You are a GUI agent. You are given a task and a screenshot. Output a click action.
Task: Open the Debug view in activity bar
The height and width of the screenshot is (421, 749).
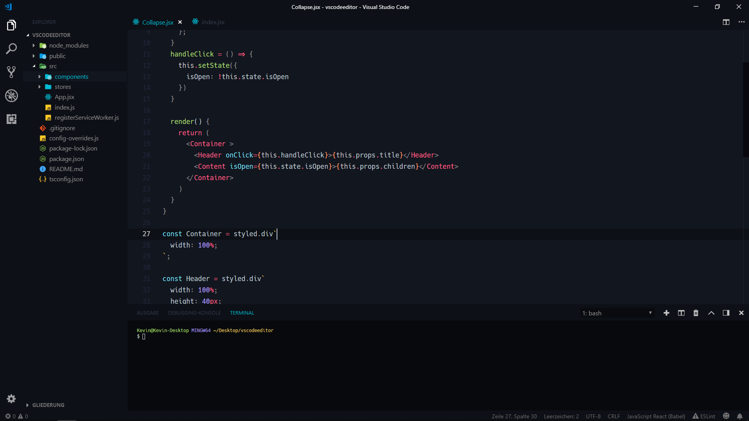(x=11, y=96)
